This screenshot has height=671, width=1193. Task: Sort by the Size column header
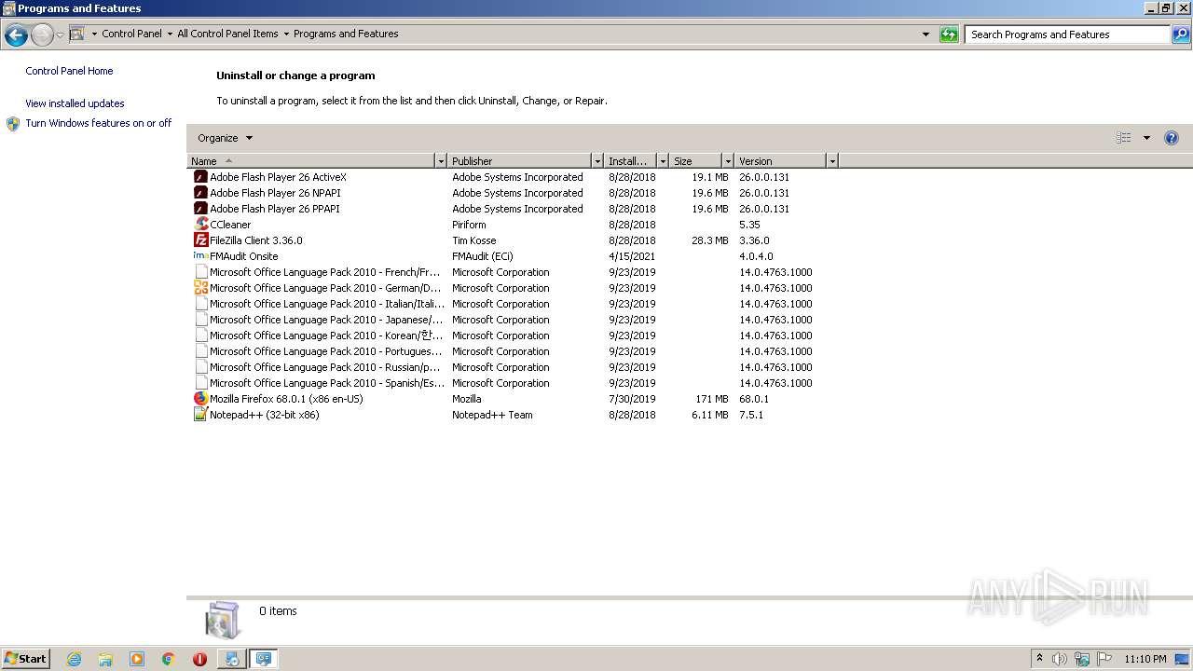695,161
